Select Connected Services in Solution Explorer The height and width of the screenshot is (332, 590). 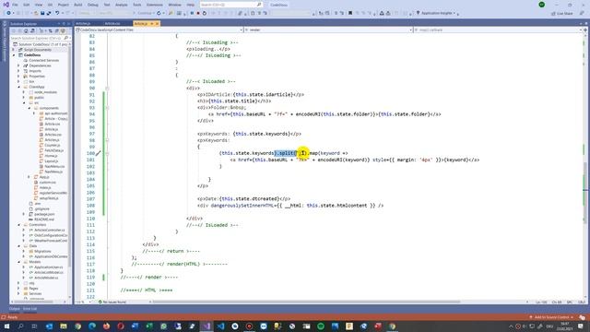pyautogui.click(x=43, y=60)
